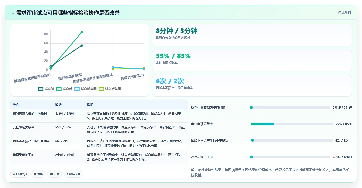
Task: Click the 试点后 data point at 85
Action: coord(82,32)
